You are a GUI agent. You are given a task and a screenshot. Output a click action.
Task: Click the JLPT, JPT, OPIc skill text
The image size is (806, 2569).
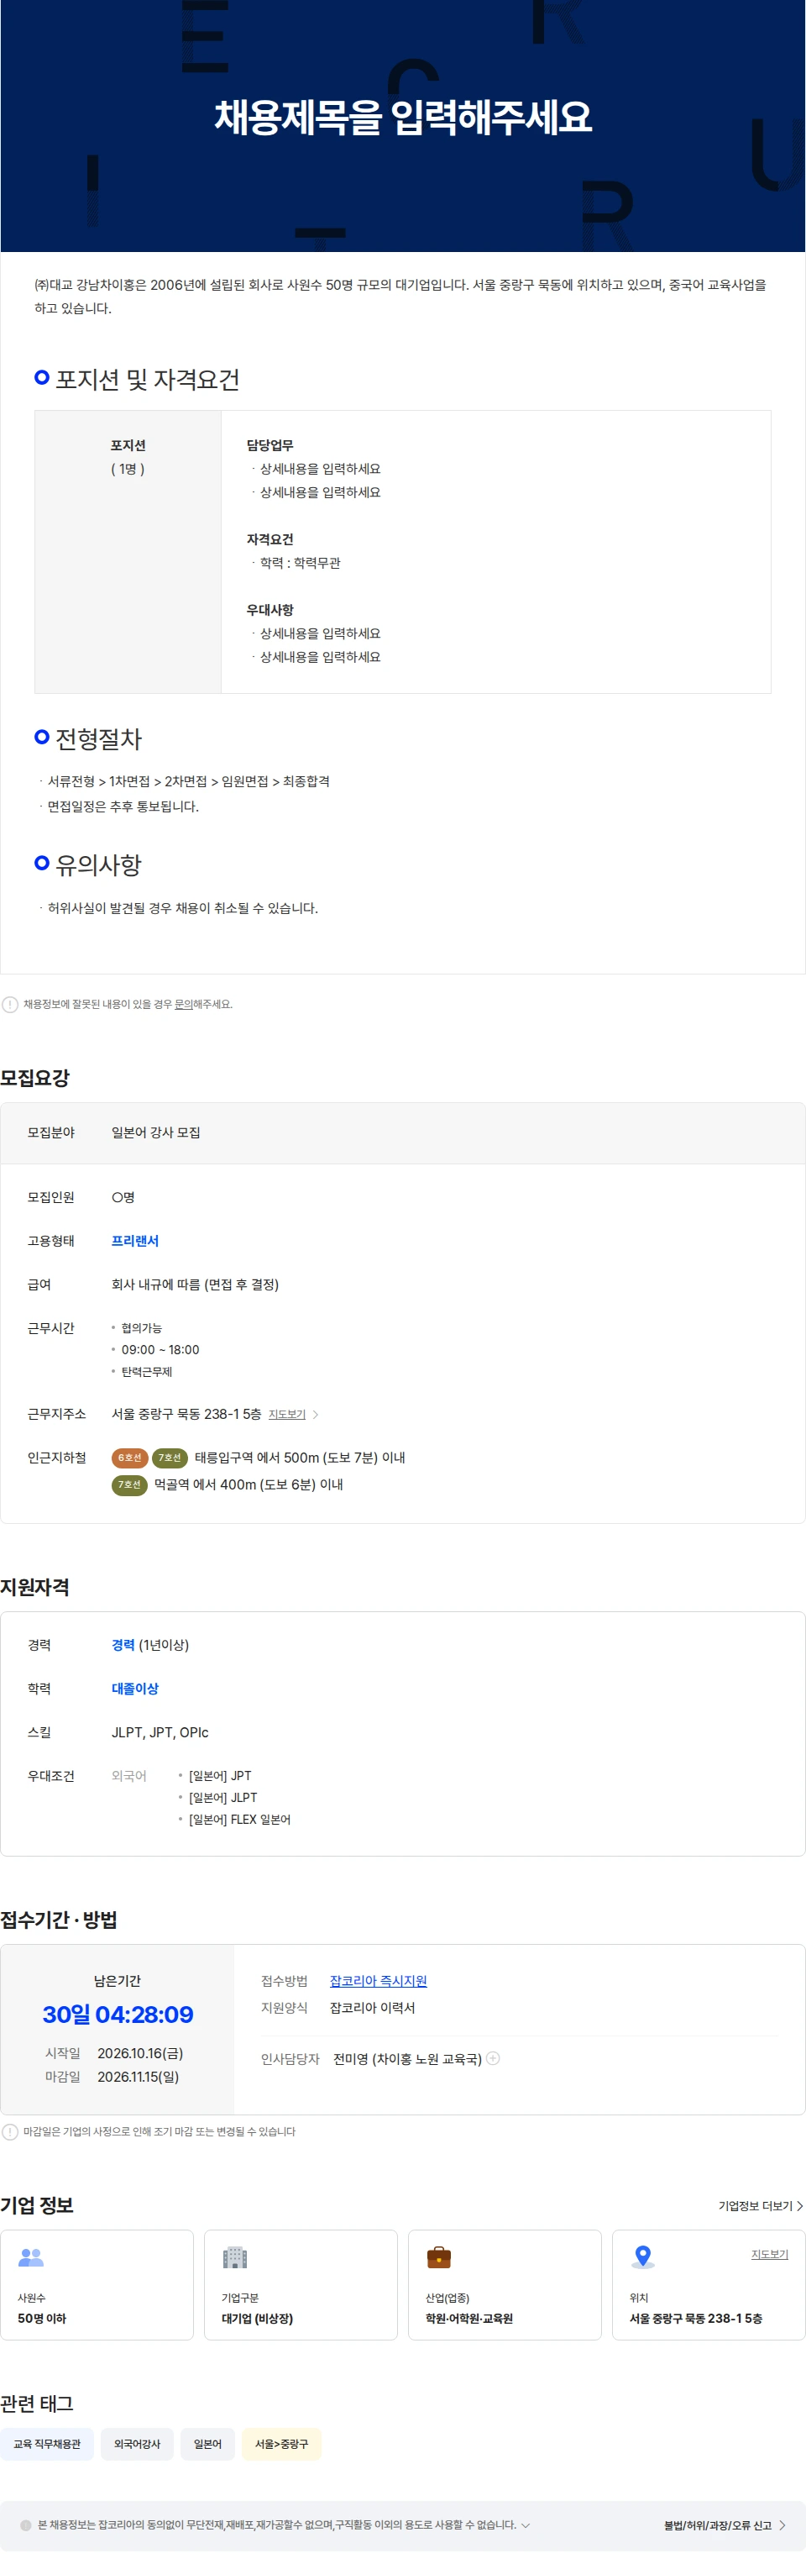coord(160,1732)
